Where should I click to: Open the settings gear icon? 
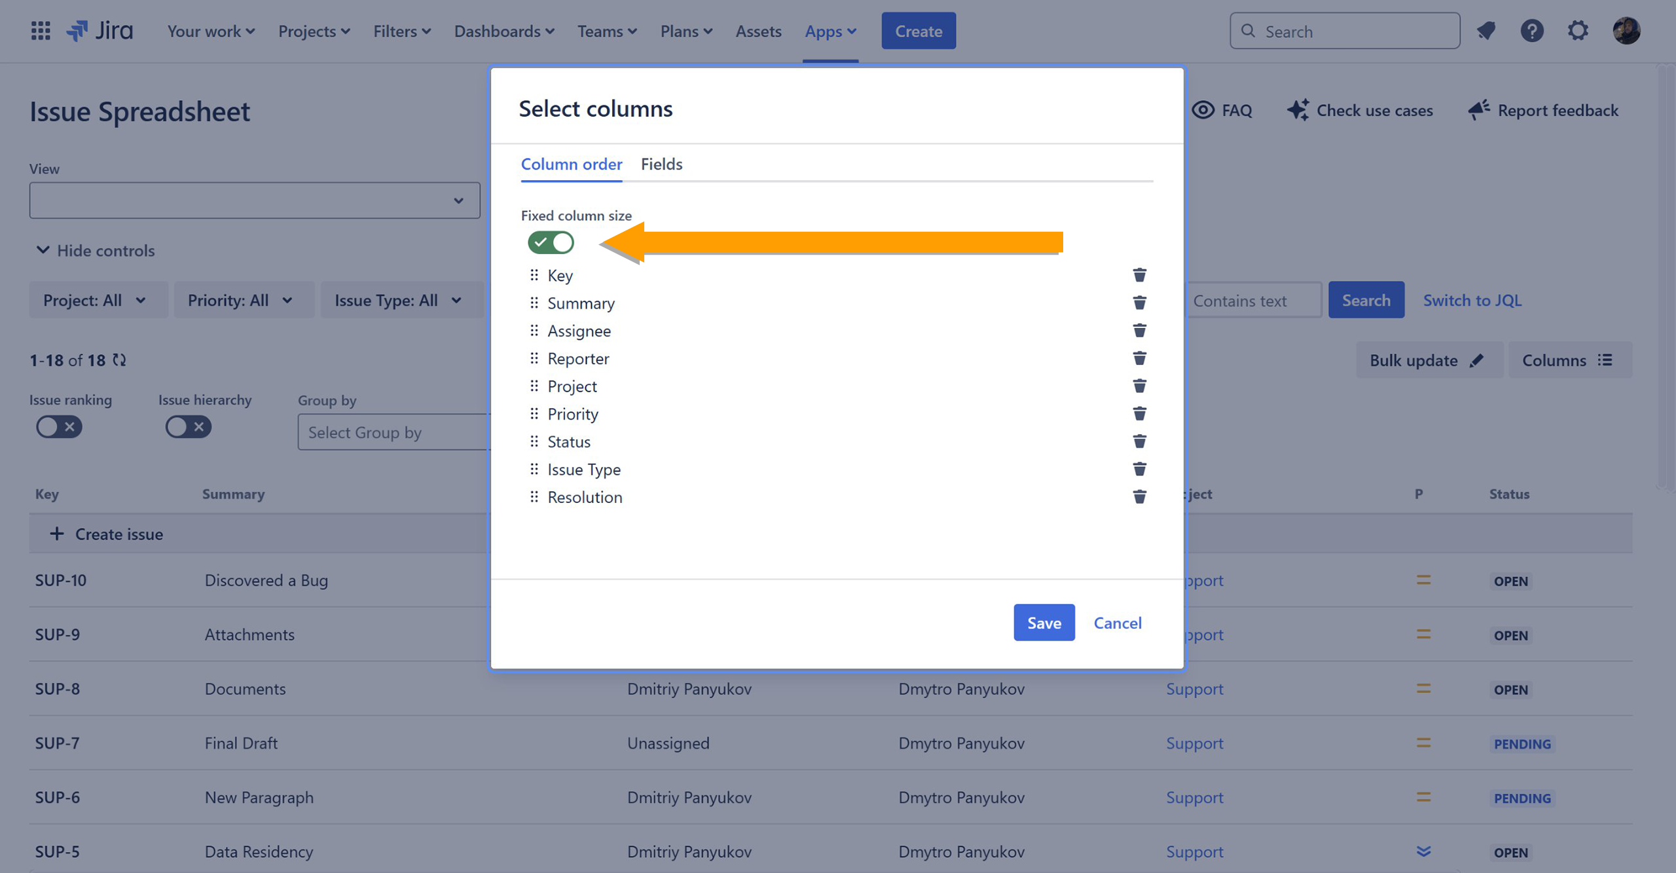coord(1578,31)
